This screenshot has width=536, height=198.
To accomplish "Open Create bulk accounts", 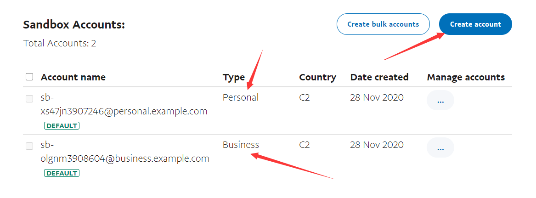I will tap(383, 24).
